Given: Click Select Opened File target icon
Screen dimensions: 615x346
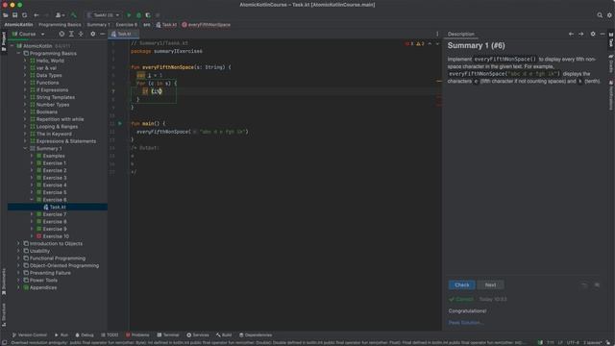Looking at the screenshot, I should tap(61, 35).
